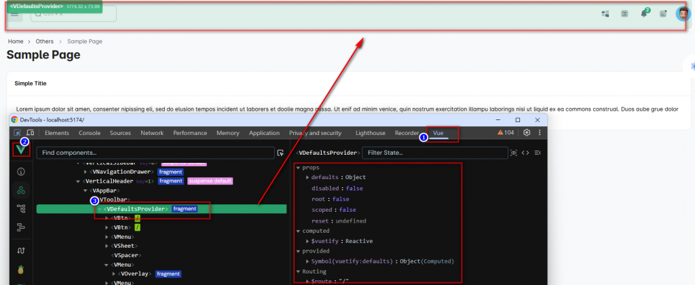Expand the VNavigationDrawer node
Viewport: 695px width, 285px height.
click(86, 172)
